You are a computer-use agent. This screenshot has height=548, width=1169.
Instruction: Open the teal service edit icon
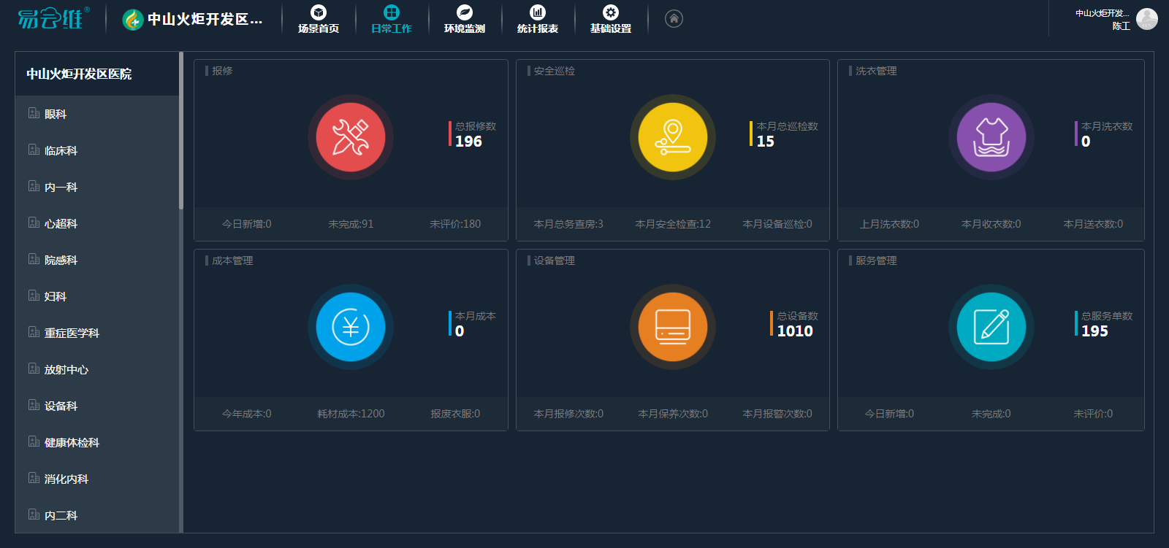pyautogui.click(x=991, y=327)
